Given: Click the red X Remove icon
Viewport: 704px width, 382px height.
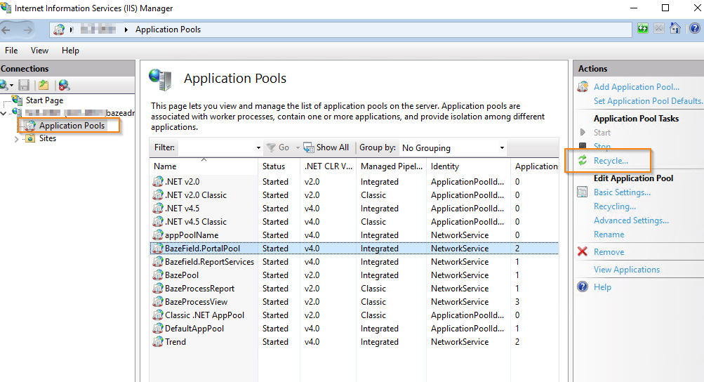Looking at the screenshot, I should (x=583, y=251).
